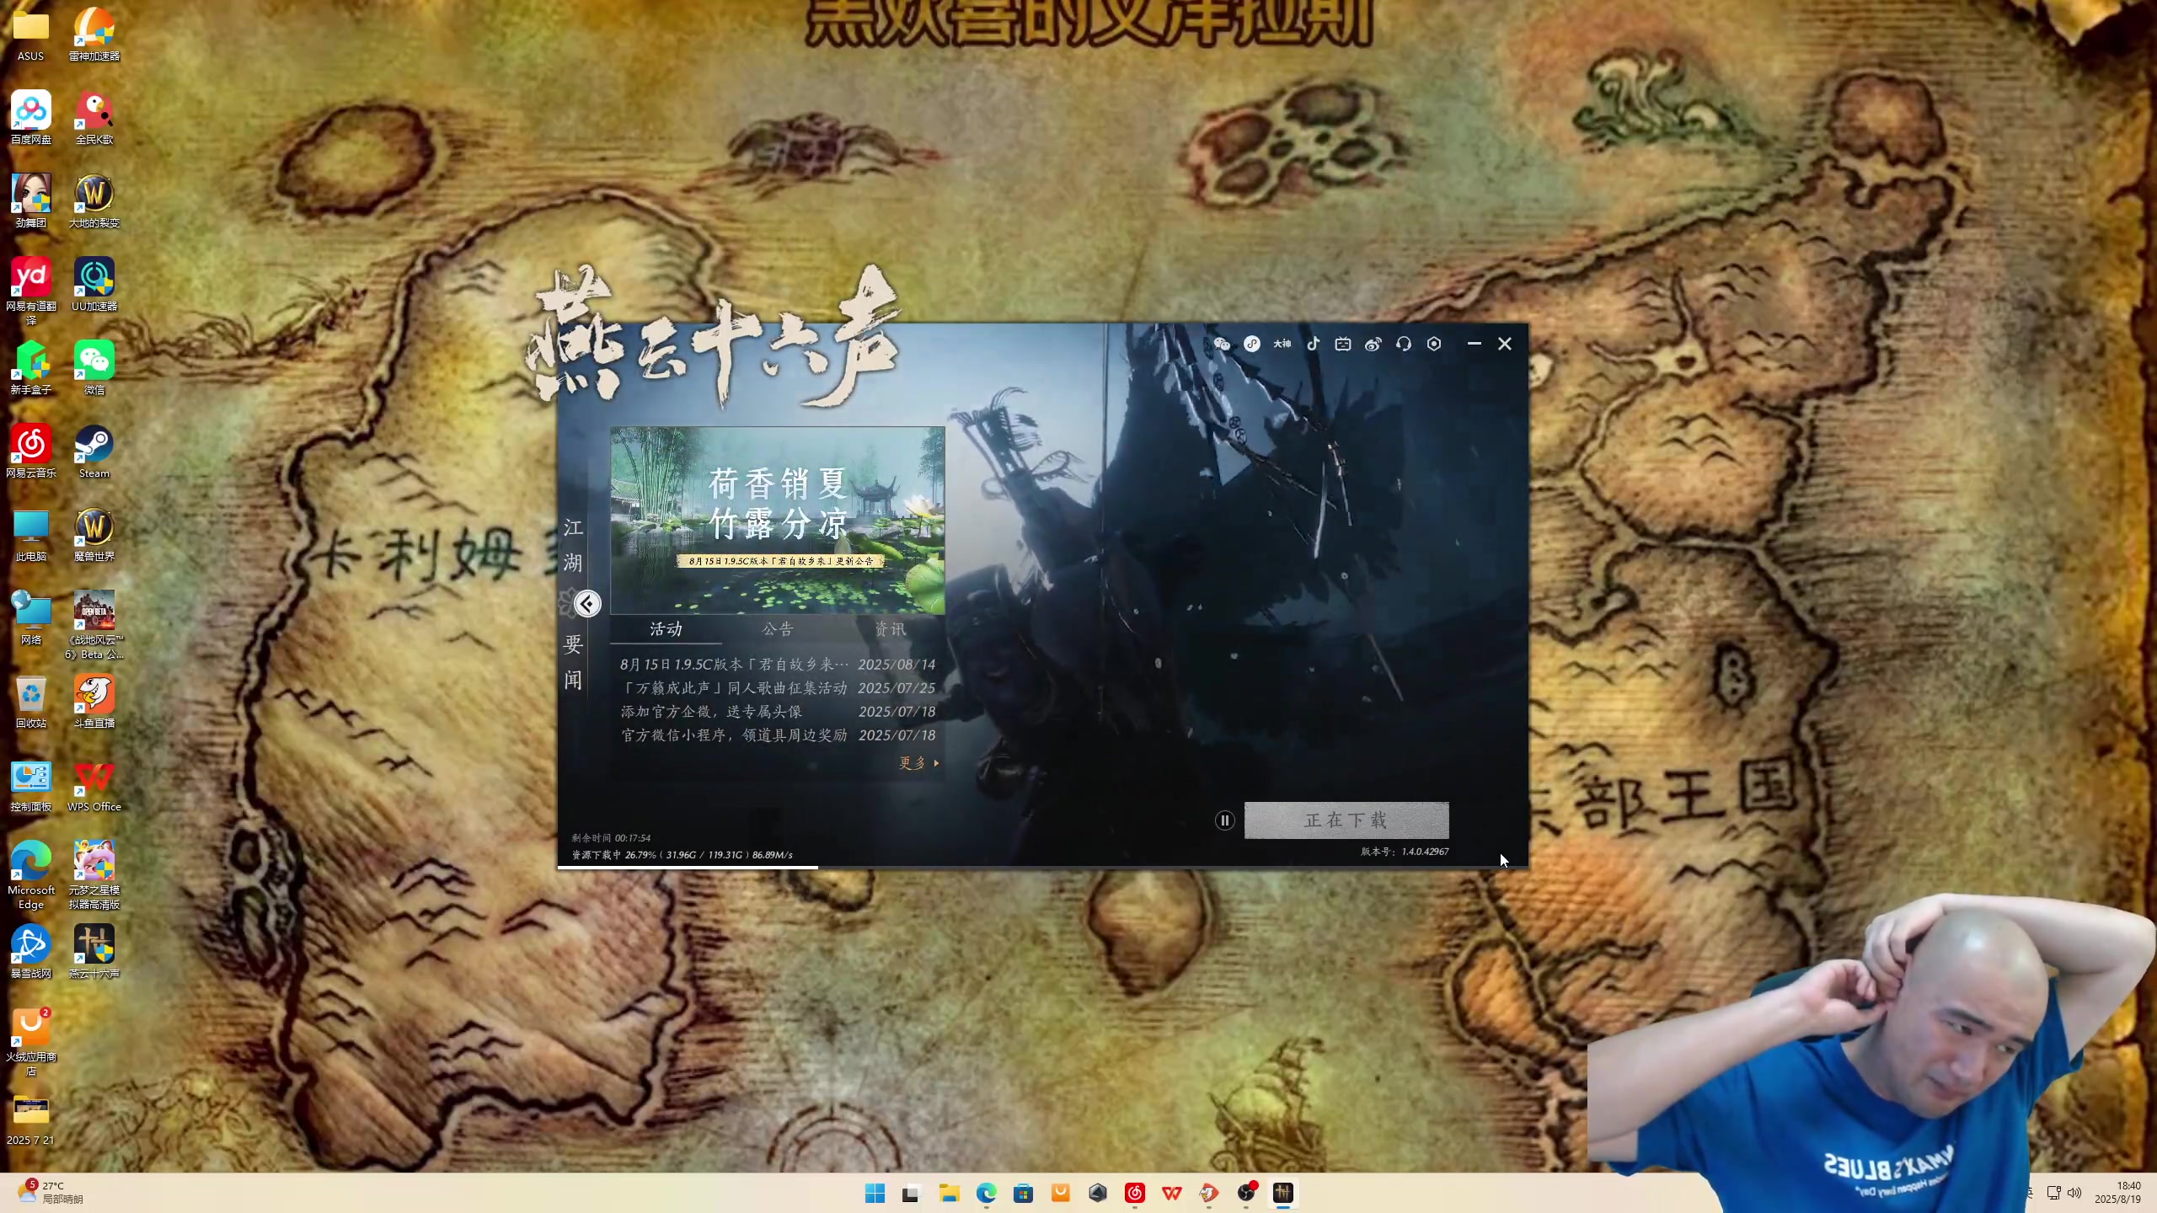Open Microsoft Edge desktop shortcut

(31, 875)
